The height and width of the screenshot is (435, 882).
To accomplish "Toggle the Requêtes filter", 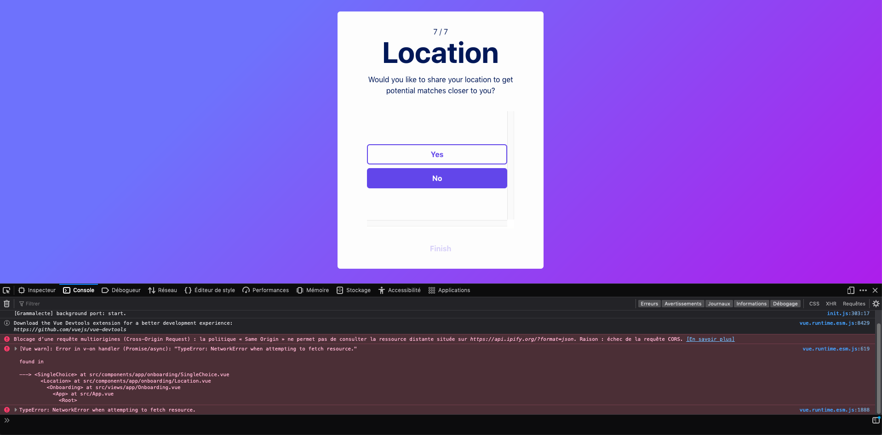I will pos(854,304).
